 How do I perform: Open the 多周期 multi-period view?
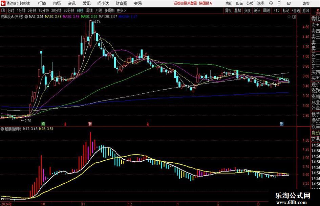click(x=109, y=10)
